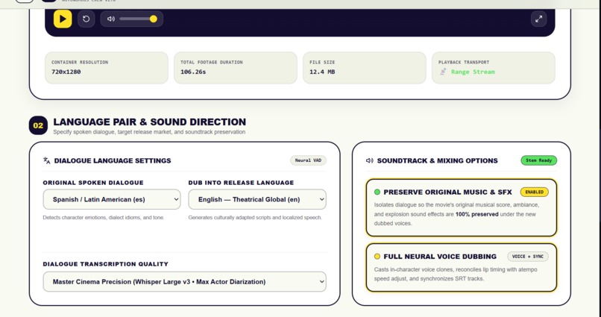Click the Range Stream transport value

(473, 72)
